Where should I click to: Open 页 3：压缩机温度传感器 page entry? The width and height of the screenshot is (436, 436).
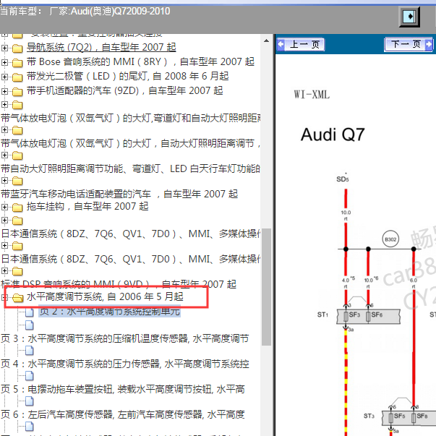[x=124, y=338]
